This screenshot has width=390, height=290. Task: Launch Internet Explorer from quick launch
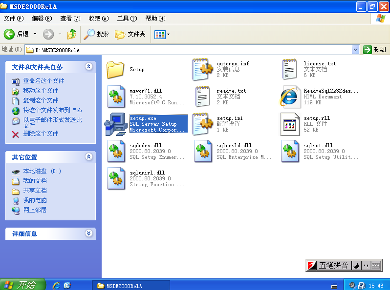[x=57, y=285]
